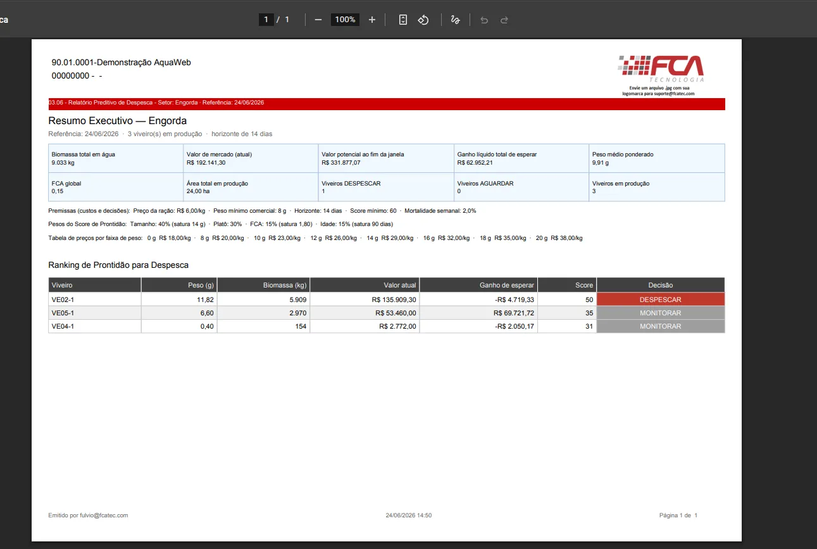Image resolution: width=817 pixels, height=549 pixels.
Task: Click the 90.01.0001-Demonstração AquaWeb title
Action: coord(122,63)
